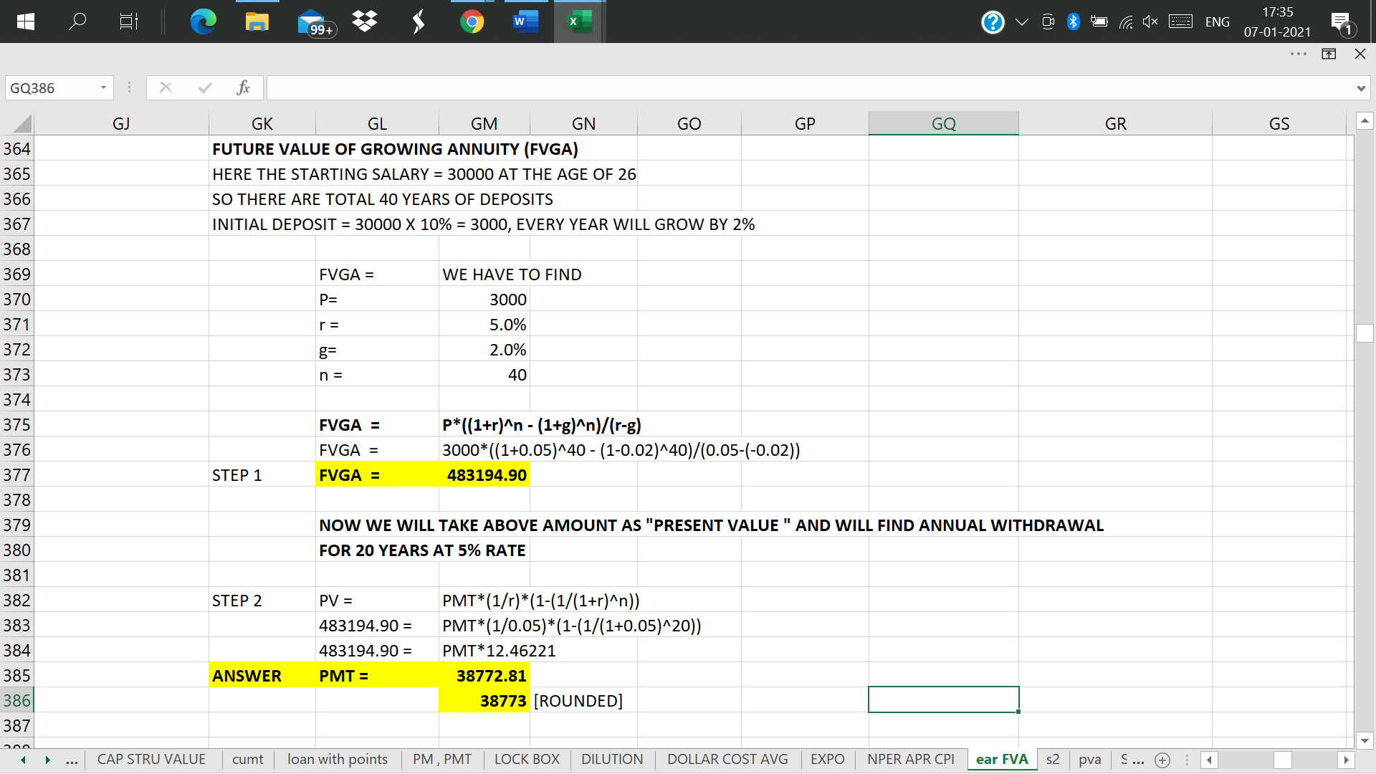The height and width of the screenshot is (774, 1376).
Task: Open Dropbox from the taskbar
Action: pos(365,21)
